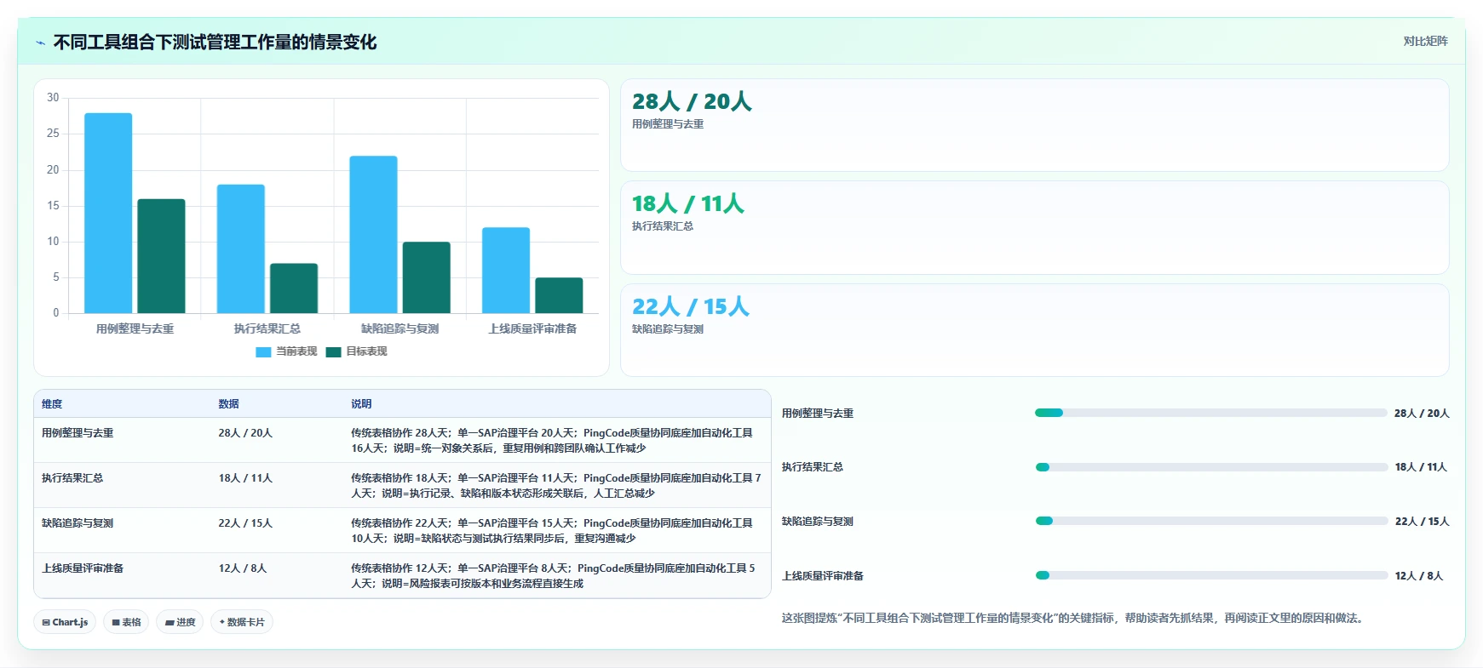The height and width of the screenshot is (668, 1483).
Task: Click the 对比矩阵 label at top right
Action: [1425, 41]
